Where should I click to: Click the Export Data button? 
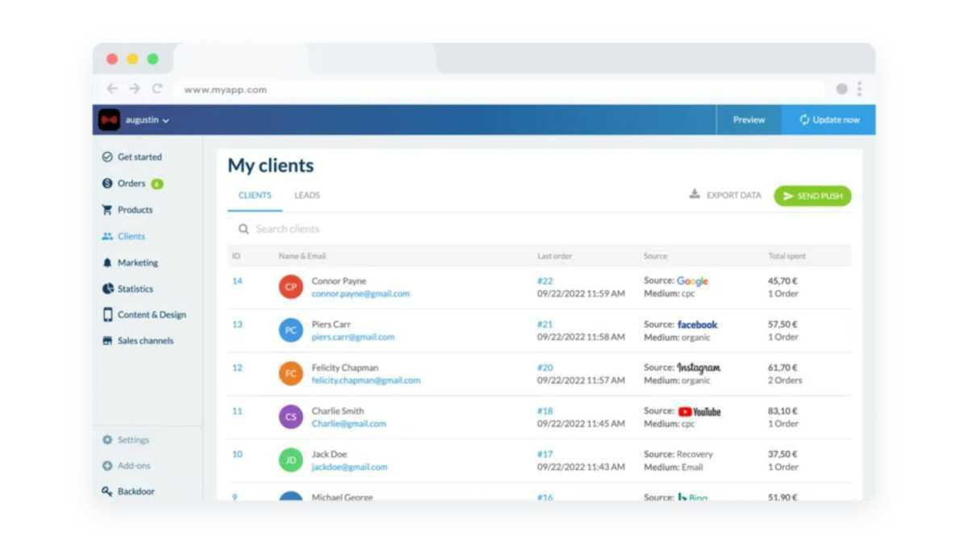(725, 195)
